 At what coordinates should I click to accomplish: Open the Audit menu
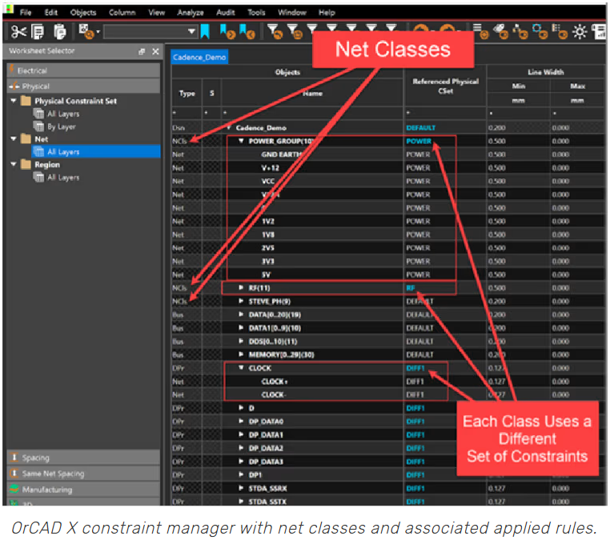[x=225, y=13]
